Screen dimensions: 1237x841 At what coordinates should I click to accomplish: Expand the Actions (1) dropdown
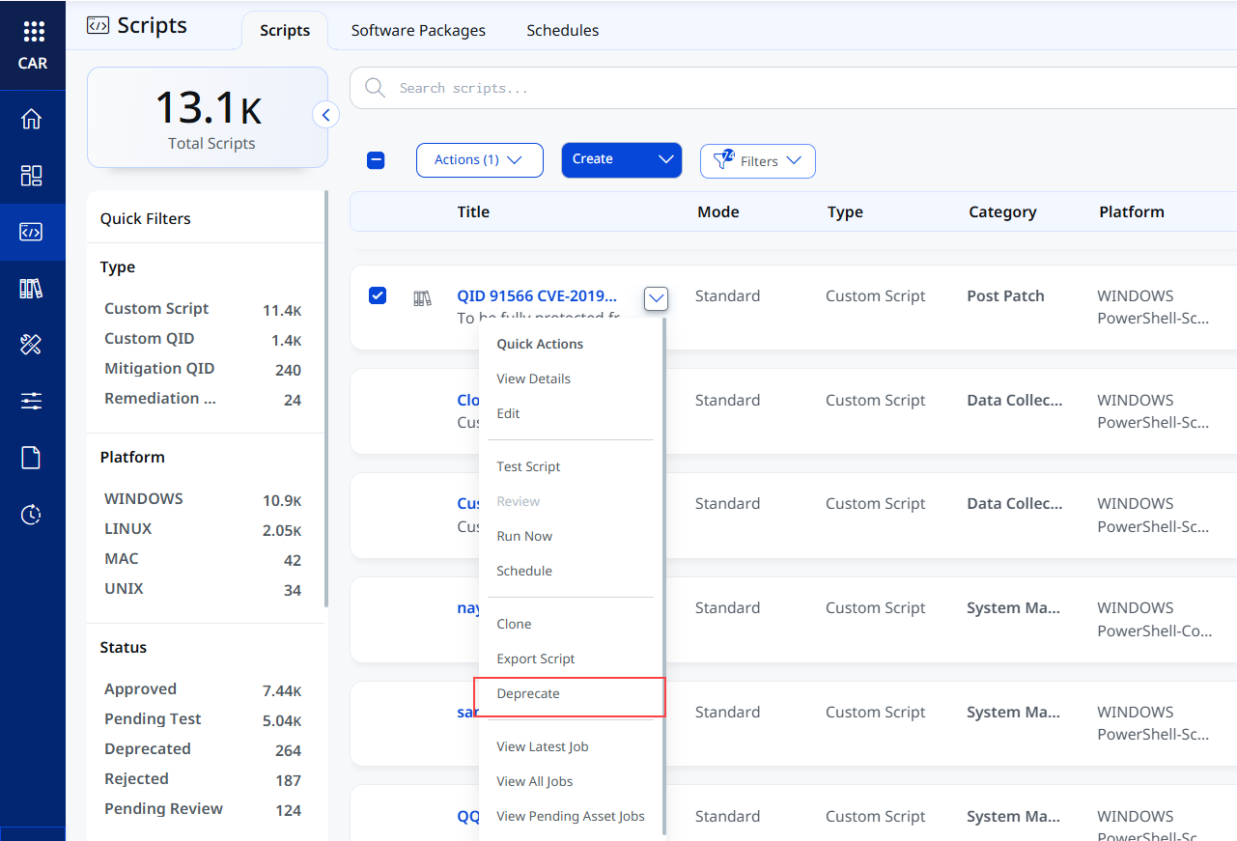click(480, 160)
